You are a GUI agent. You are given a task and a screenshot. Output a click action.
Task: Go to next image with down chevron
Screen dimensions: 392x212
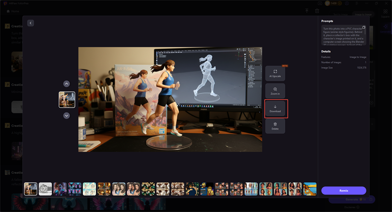pyautogui.click(x=67, y=116)
